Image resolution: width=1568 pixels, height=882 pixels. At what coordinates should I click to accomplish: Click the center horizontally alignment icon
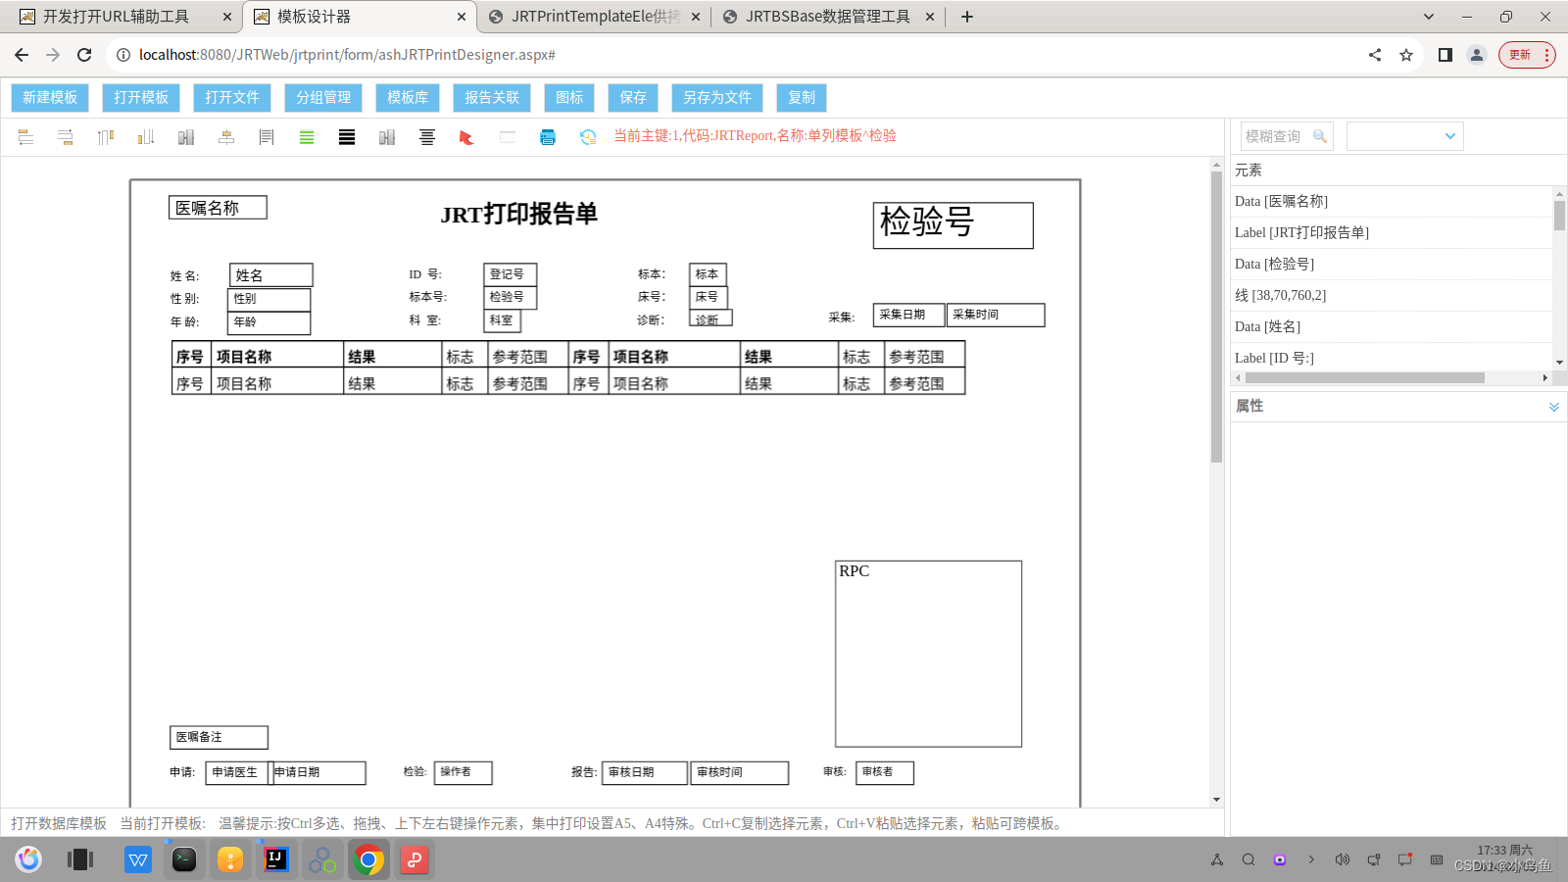click(x=226, y=137)
